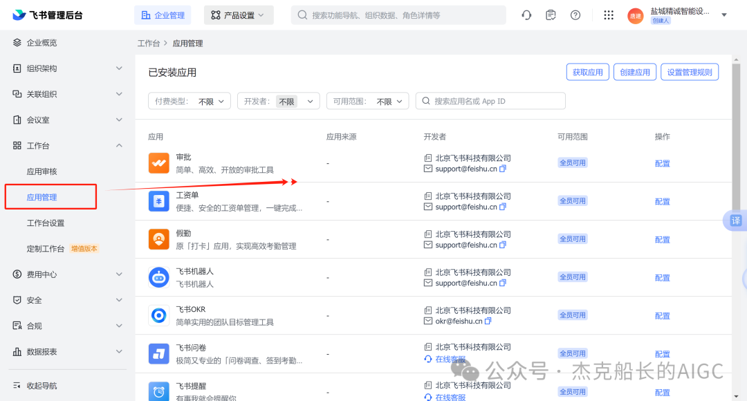Click the Feishu admin console logo
The image size is (747, 401).
pos(47,15)
